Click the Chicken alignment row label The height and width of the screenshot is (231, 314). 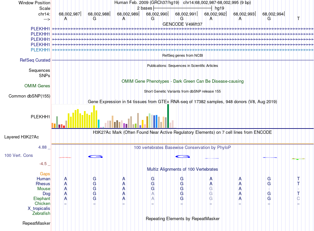coord(42,204)
